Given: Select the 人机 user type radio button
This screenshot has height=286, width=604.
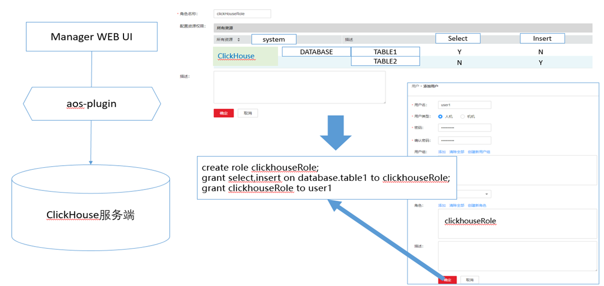Looking at the screenshot, I should click(440, 116).
